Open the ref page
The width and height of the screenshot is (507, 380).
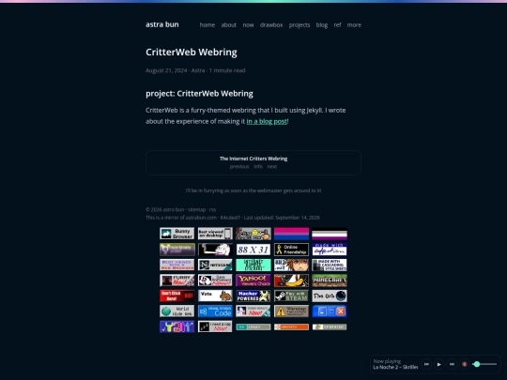pyautogui.click(x=337, y=25)
